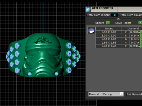
Task: Click the count 4 cell for 1.66 gems
Action: point(126,43)
